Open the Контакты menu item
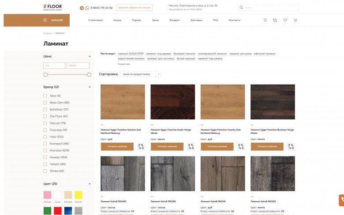This screenshot has height=215, width=344. tap(235, 20)
